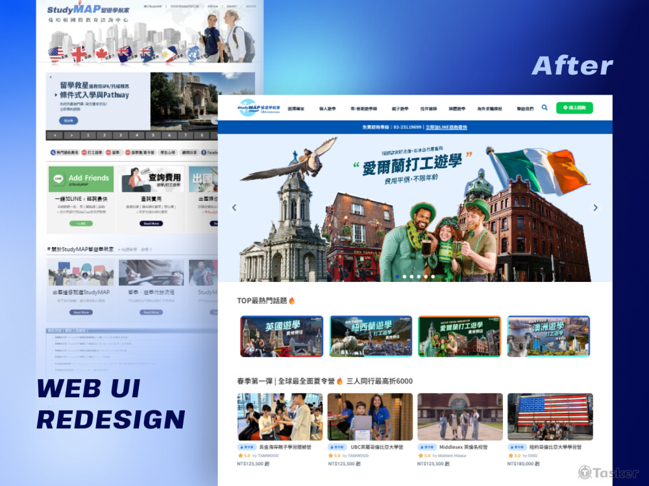Screen dimensions: 649x486
Task: Open the 個人遊學 menu in new header
Action: click(x=327, y=109)
